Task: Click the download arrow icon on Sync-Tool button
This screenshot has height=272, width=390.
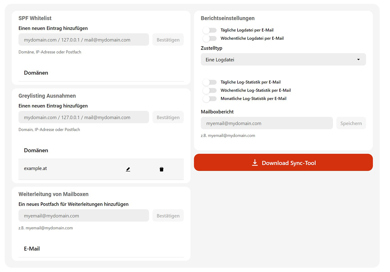Action: pos(255,163)
